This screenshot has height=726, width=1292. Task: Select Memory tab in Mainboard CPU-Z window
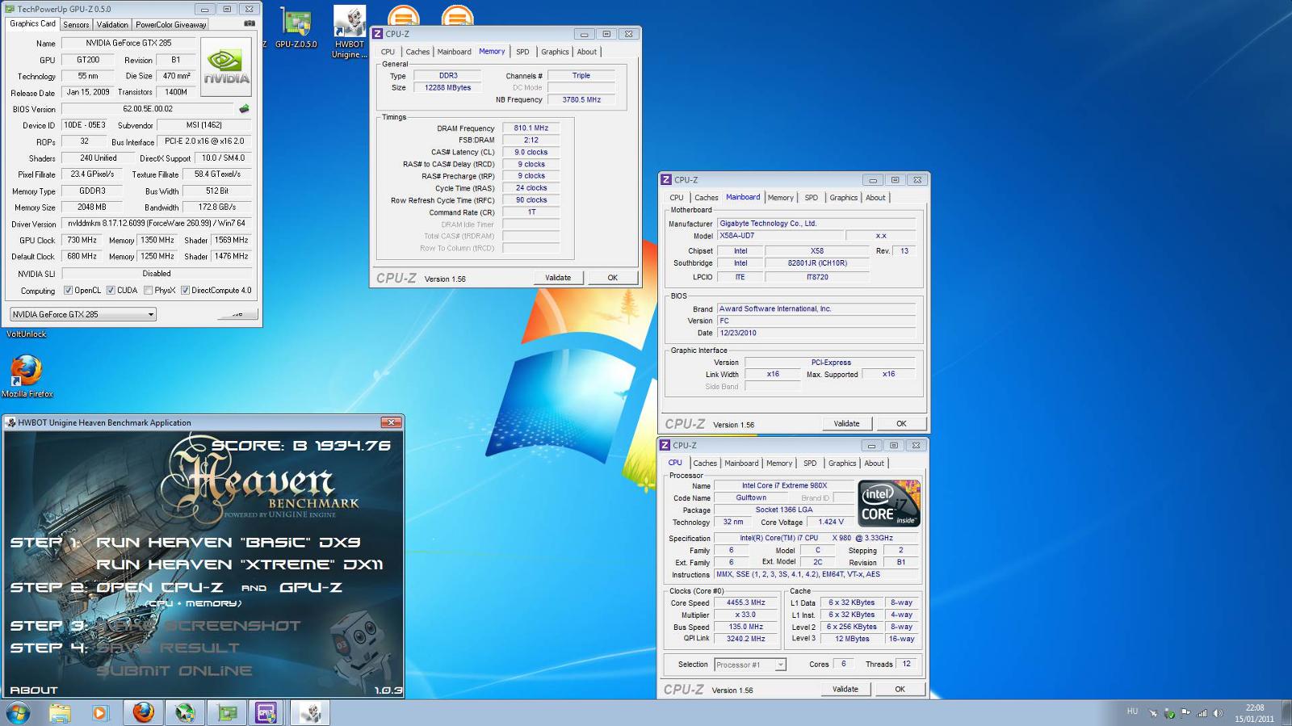(780, 198)
